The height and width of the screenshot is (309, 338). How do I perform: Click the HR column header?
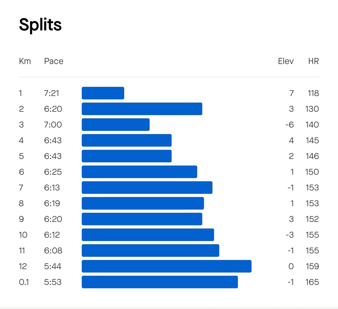tap(313, 61)
